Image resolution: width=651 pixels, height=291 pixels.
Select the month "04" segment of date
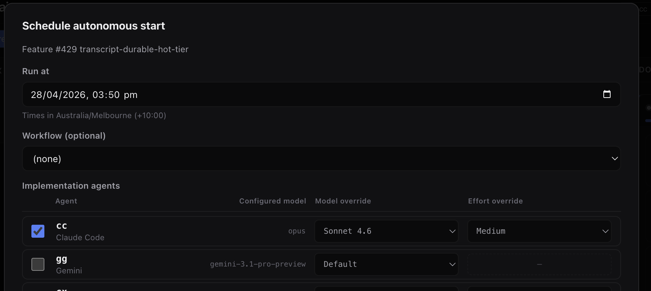52,95
